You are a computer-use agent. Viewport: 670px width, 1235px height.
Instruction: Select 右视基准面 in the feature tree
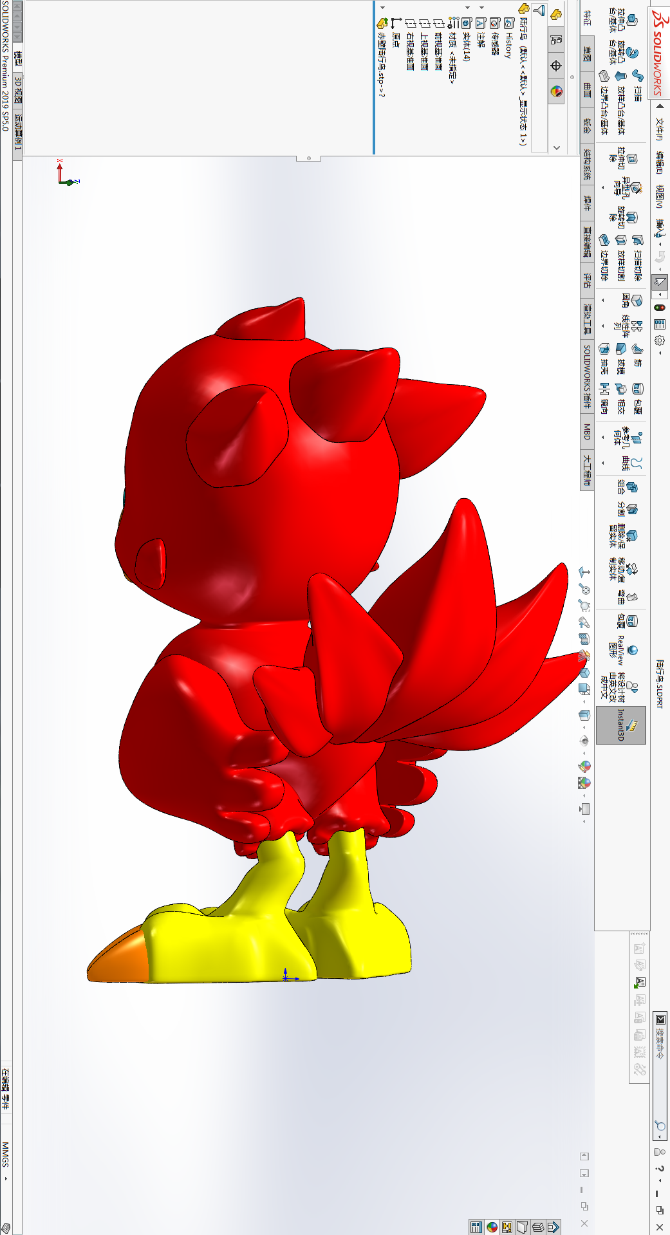(410, 45)
